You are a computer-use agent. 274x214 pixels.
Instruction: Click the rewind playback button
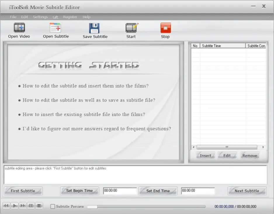[x=6, y=206]
